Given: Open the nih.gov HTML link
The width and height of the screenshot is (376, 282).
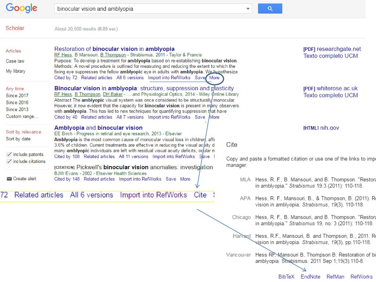Looking at the screenshot, I should point(321,128).
